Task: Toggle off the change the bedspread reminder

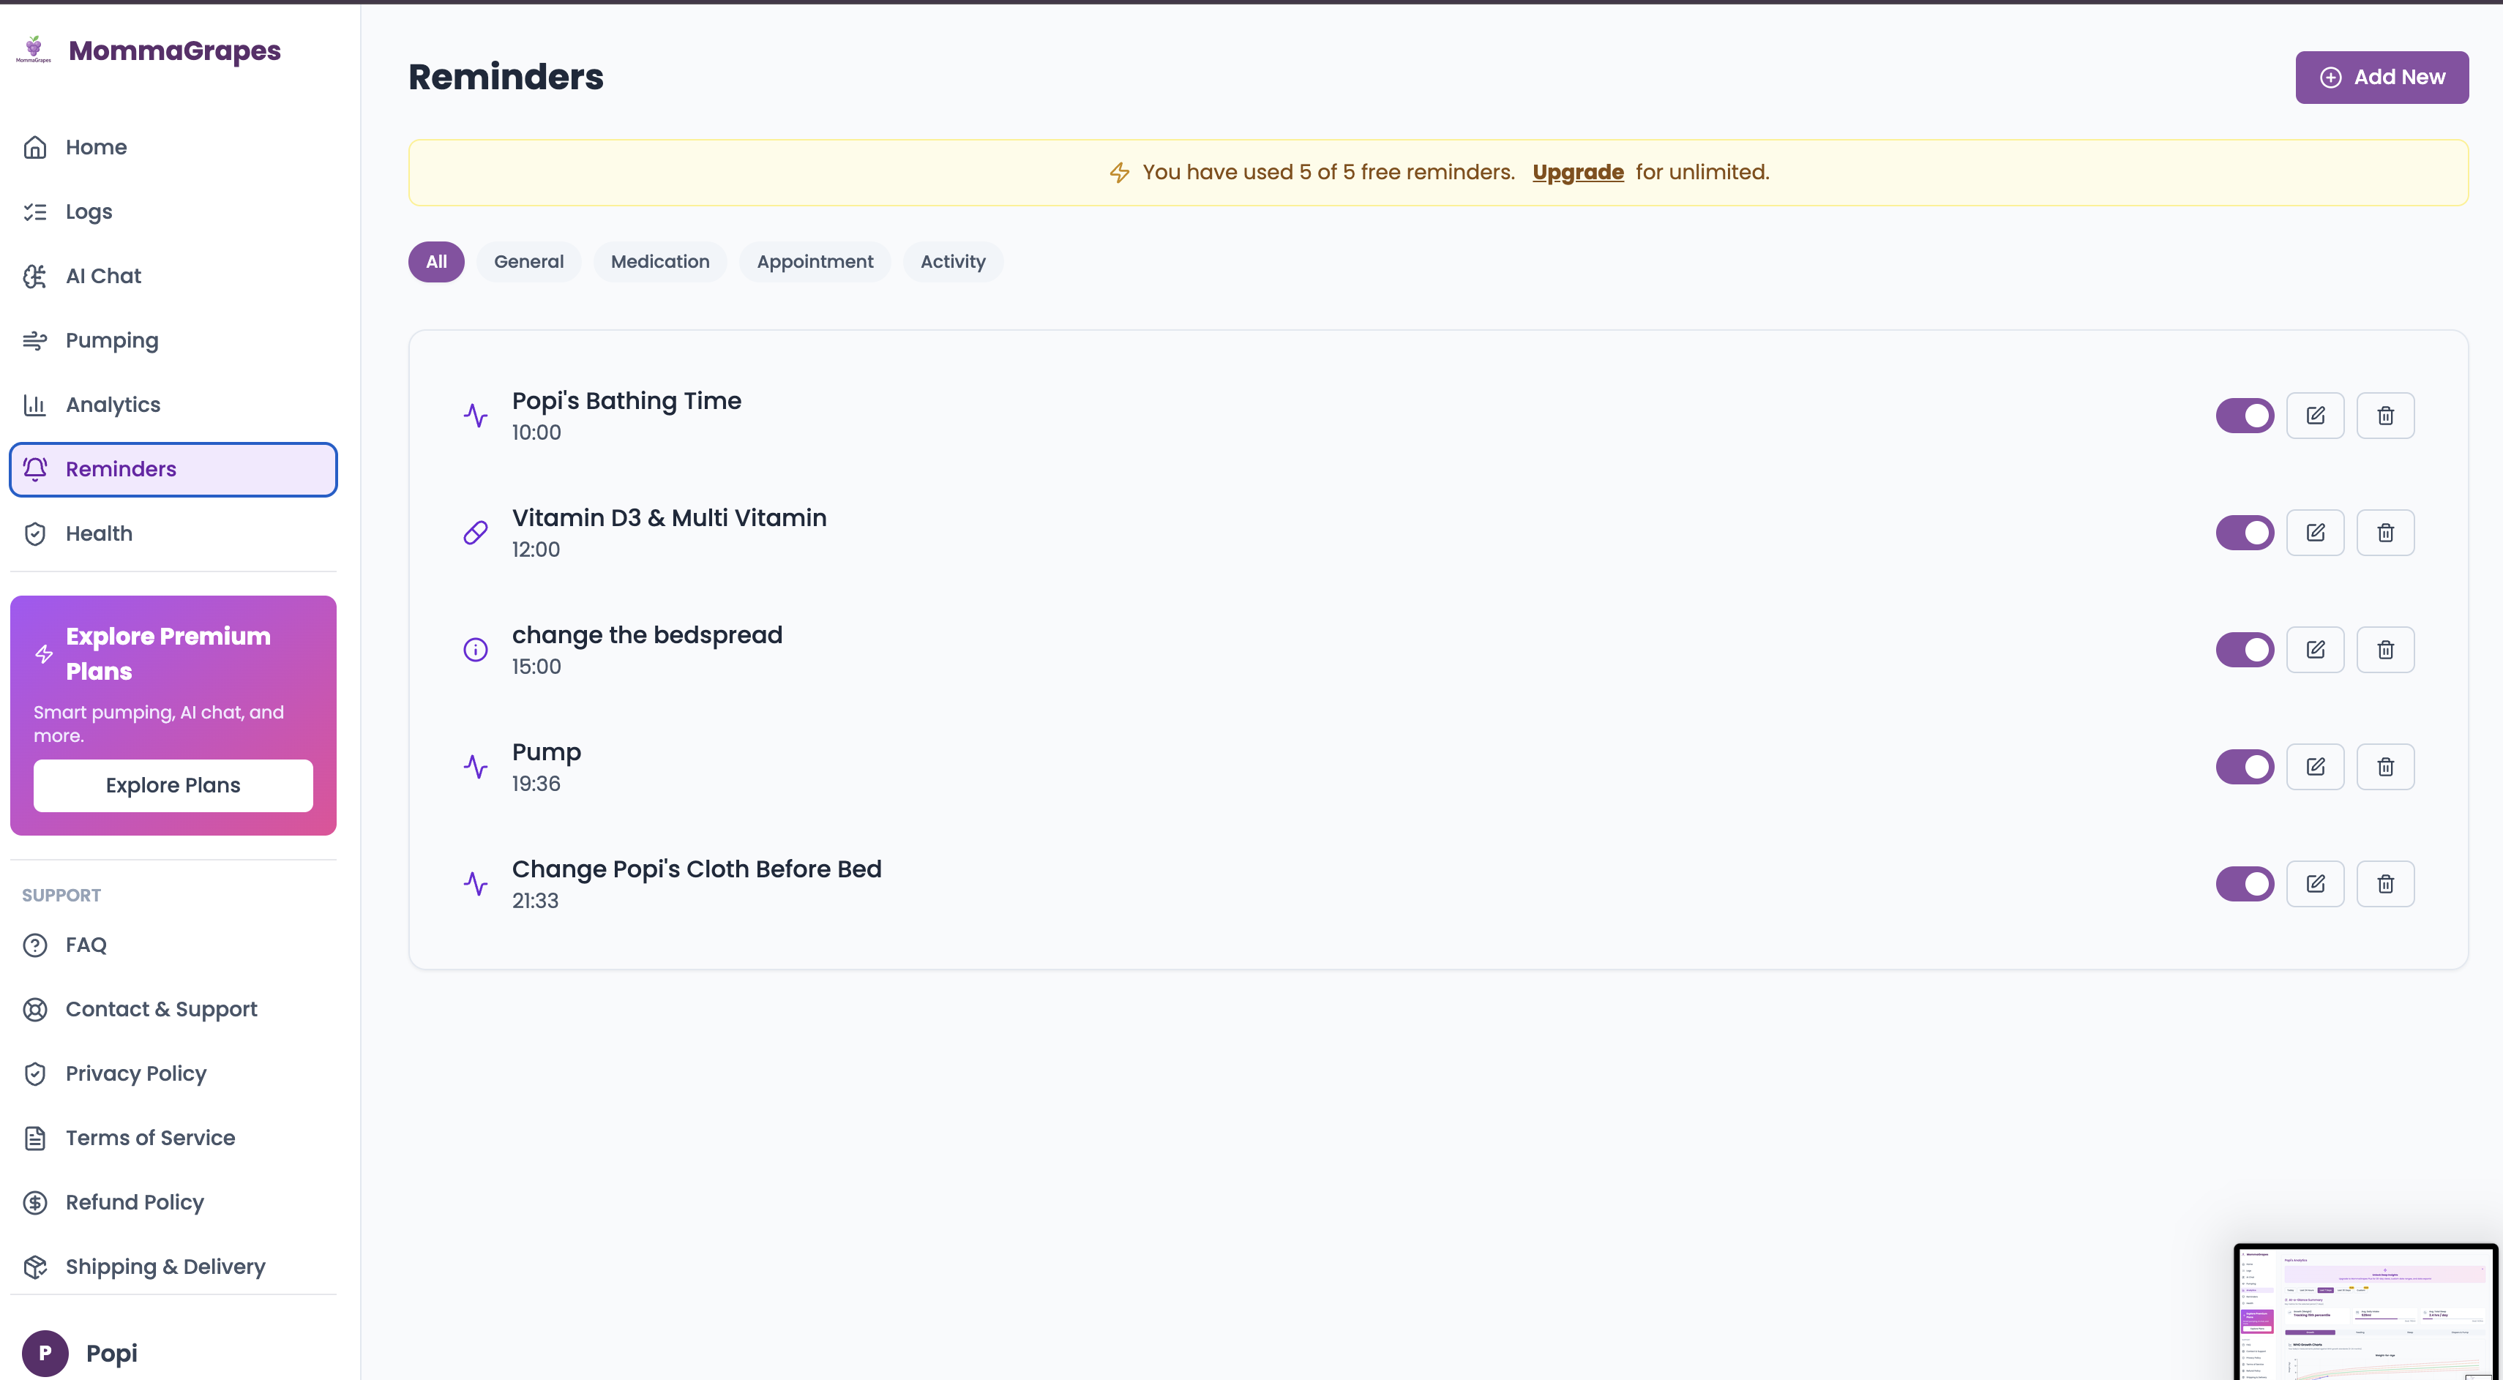Action: [x=2245, y=650]
